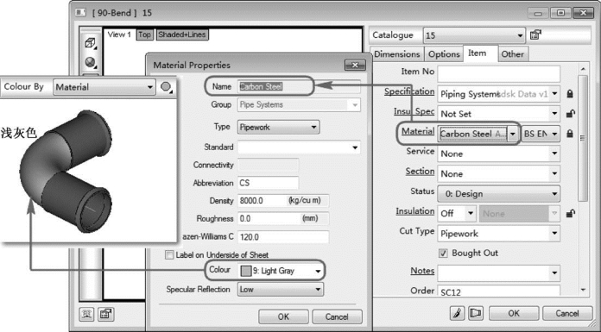Open the Section None dropdown
The image size is (601, 332).
(x=498, y=174)
